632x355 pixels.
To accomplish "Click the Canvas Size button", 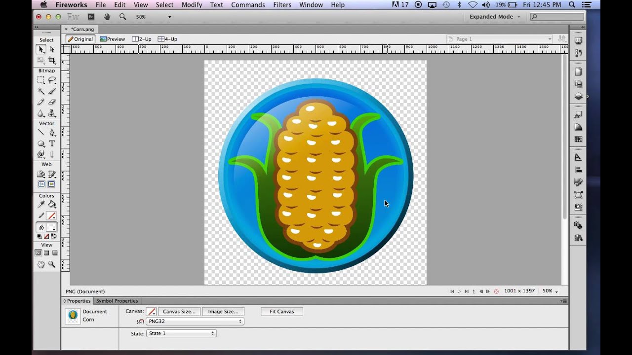I will point(179,312).
